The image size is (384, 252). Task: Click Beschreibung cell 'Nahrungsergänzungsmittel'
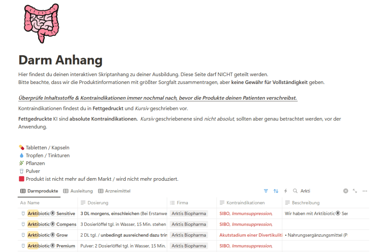pyautogui.click(x=326, y=235)
